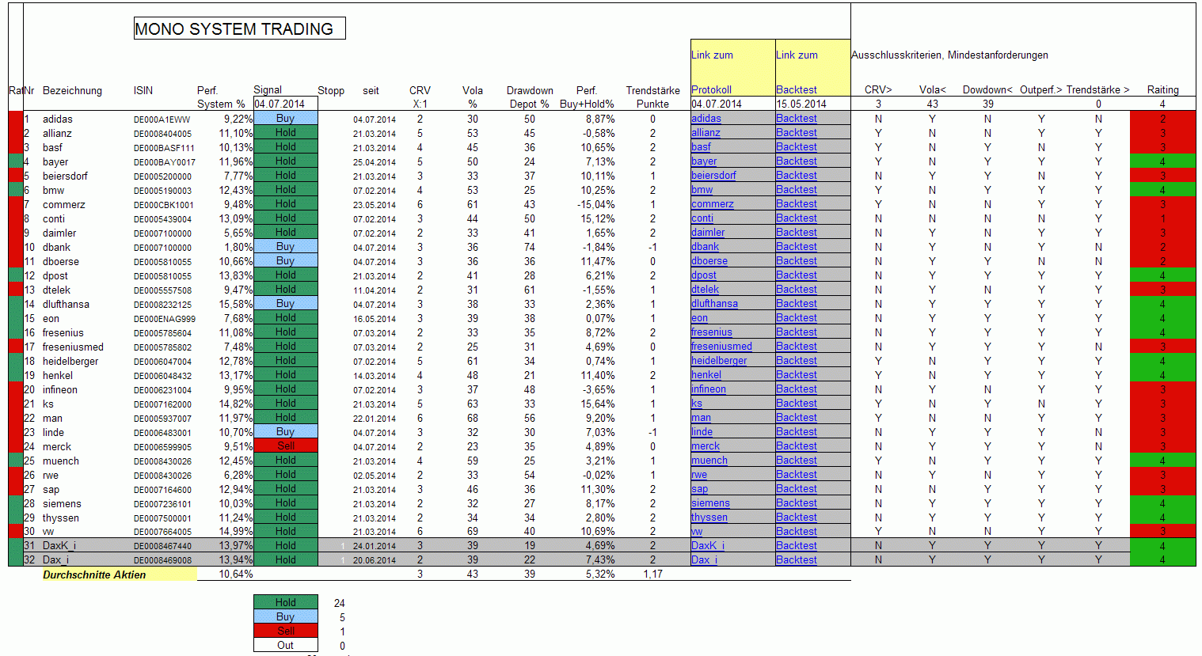Screen dimensions: 1202x656
Task: Select the blue Buy legend cell
Action: click(286, 616)
